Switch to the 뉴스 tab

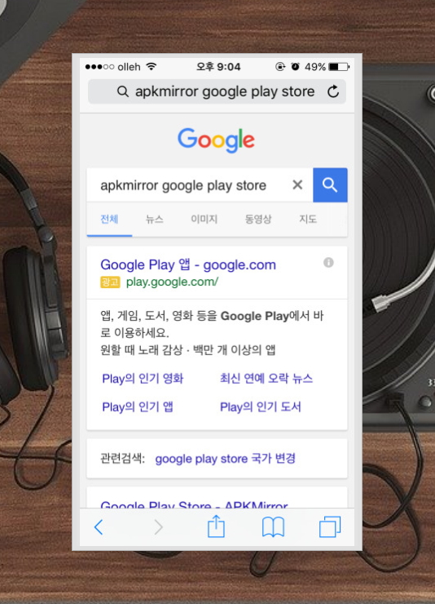155,220
